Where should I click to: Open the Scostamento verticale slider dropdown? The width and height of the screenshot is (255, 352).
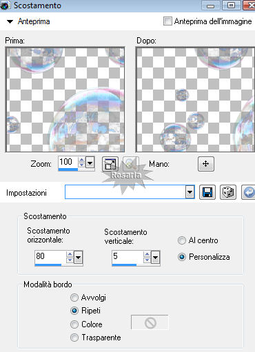tap(155, 258)
